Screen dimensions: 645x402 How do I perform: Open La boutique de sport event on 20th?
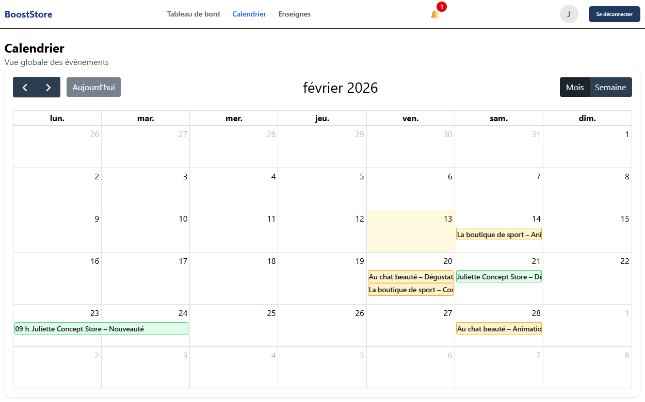pyautogui.click(x=410, y=290)
